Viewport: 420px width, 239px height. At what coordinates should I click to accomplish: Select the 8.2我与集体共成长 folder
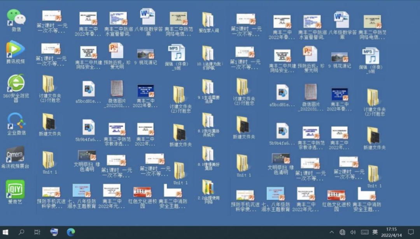pos(208,121)
